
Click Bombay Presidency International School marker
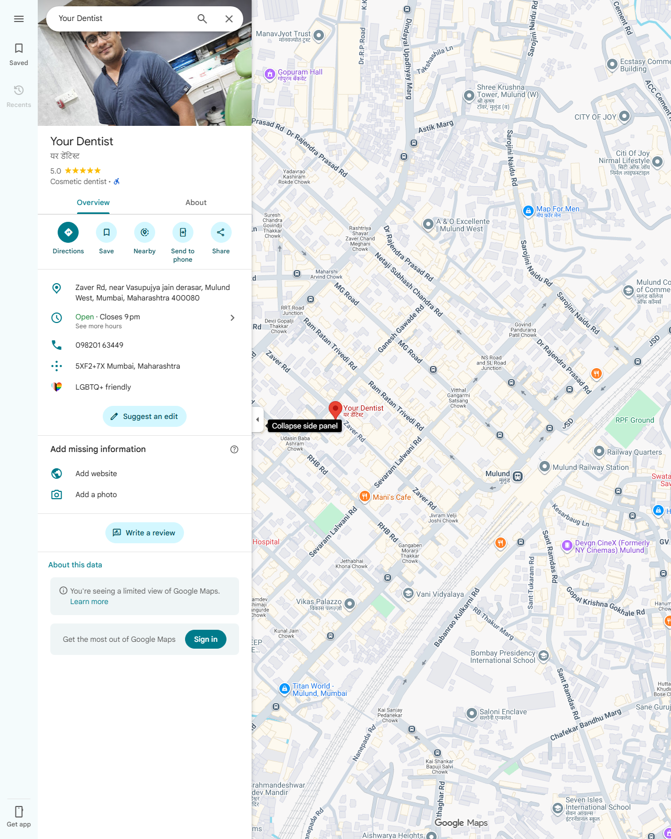click(544, 655)
